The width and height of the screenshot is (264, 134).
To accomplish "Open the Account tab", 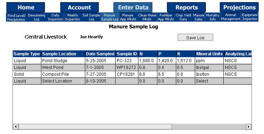I will (x=80, y=8).
